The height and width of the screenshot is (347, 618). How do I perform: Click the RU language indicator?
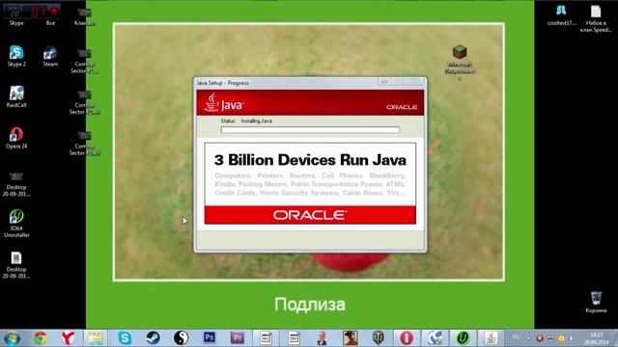[x=516, y=337]
